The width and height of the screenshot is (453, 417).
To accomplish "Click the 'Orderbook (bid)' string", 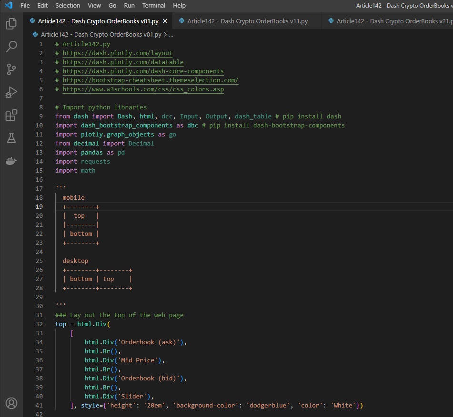I will pos(149,378).
